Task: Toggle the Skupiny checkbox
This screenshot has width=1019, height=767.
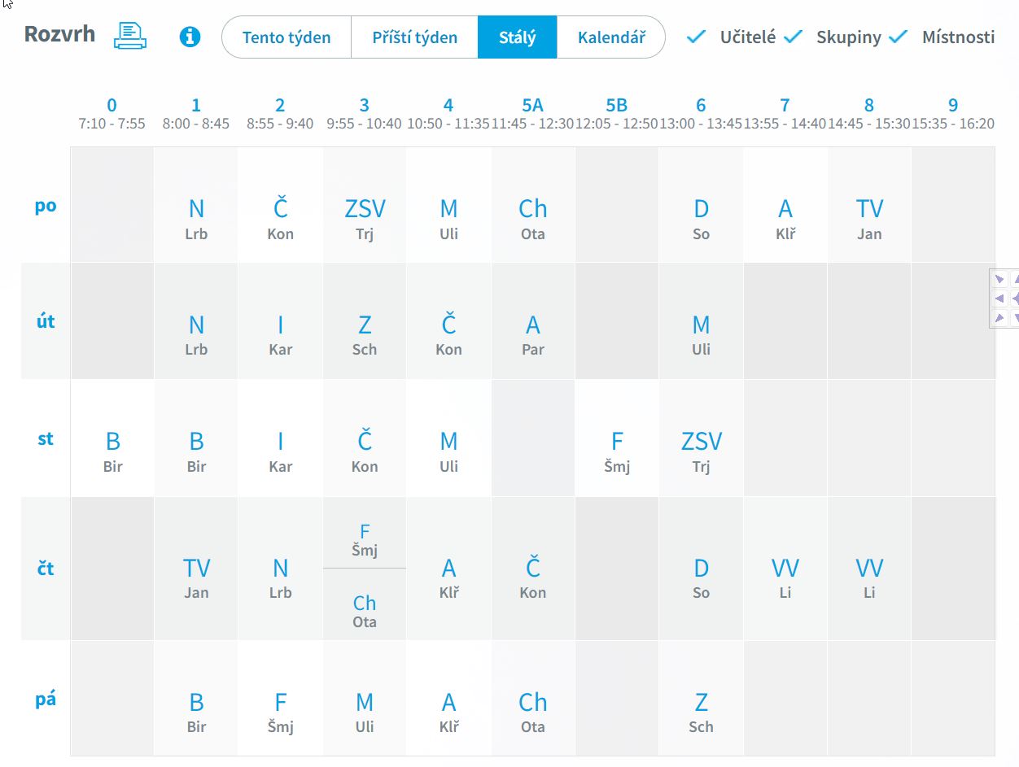Action: [794, 37]
